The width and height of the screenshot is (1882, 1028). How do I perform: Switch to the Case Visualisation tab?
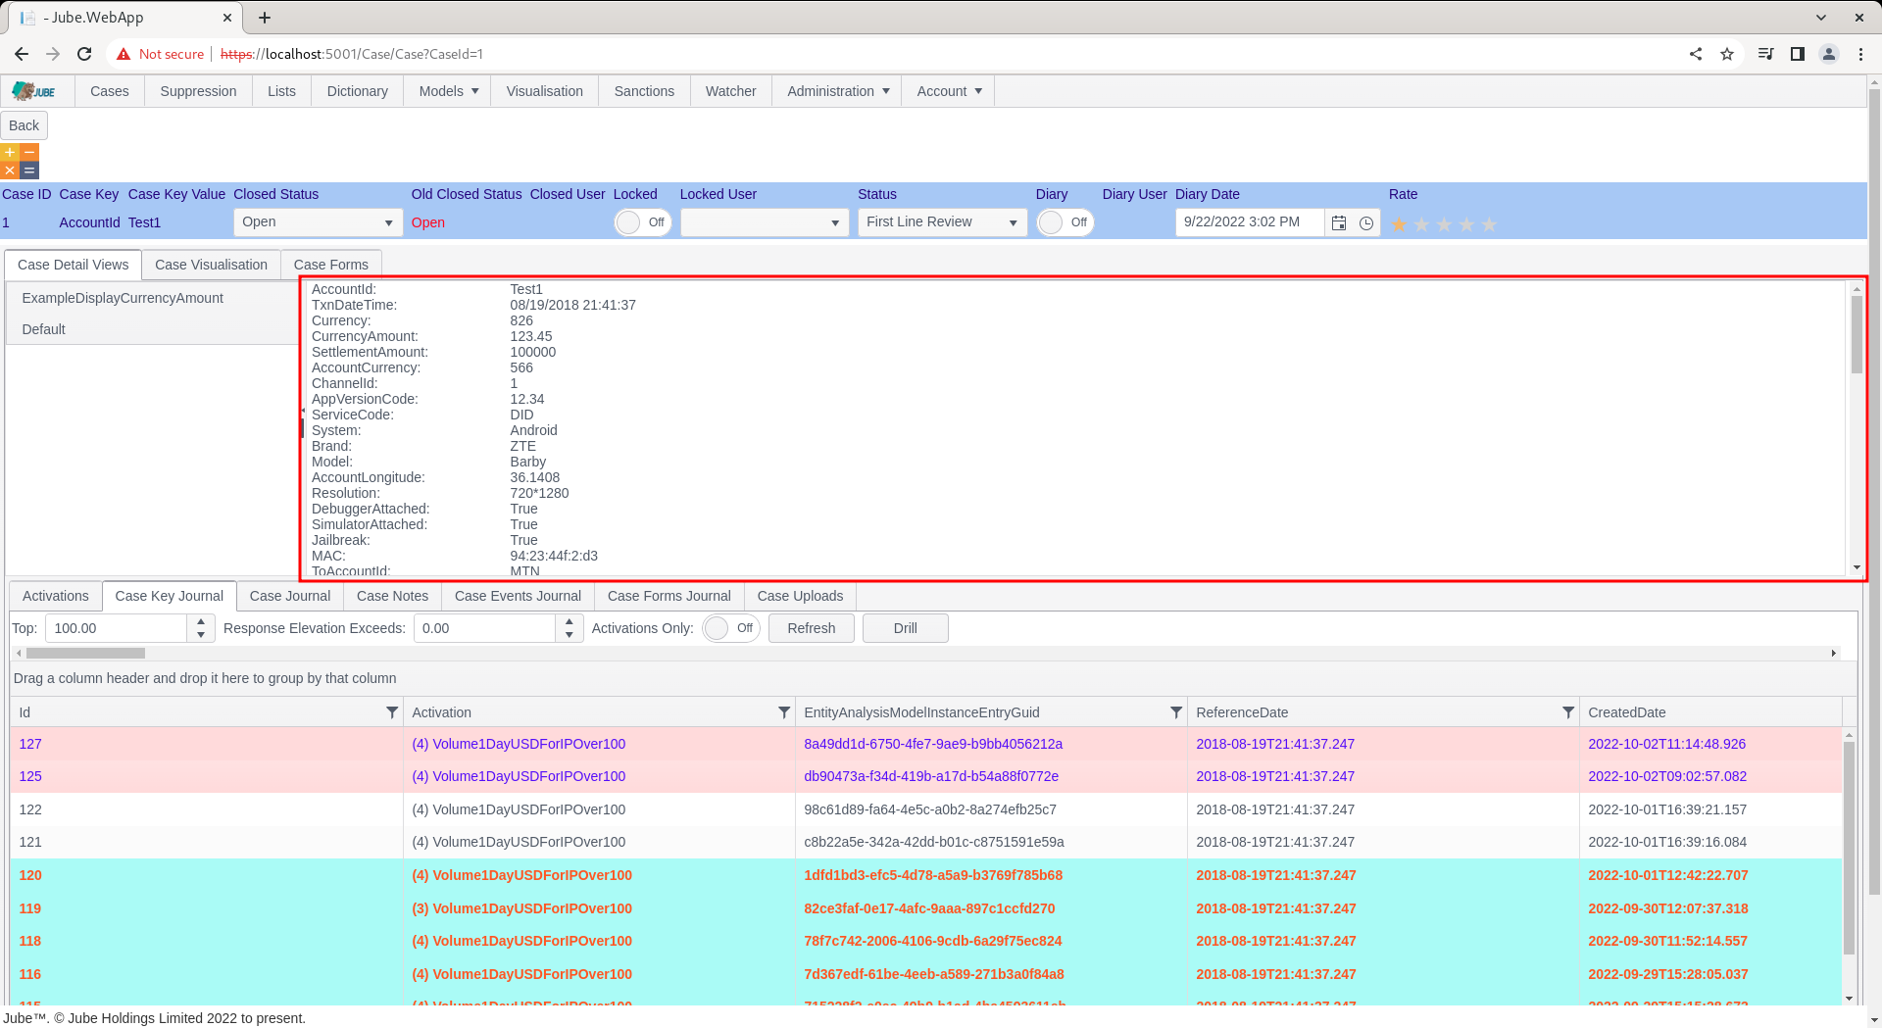click(211, 265)
